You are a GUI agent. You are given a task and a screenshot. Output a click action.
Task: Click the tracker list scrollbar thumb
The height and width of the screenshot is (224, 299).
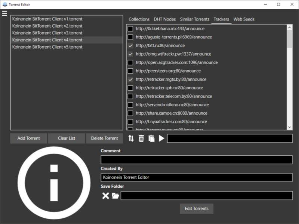click(289, 39)
